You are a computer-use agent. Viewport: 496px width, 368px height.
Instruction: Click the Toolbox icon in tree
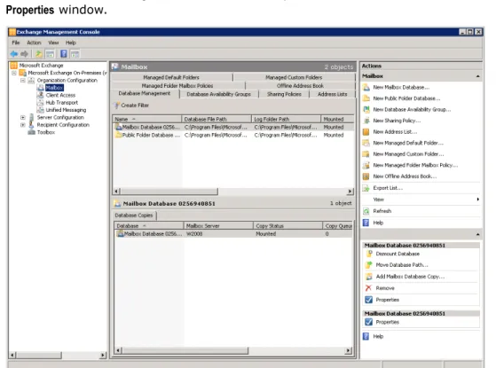tap(31, 132)
